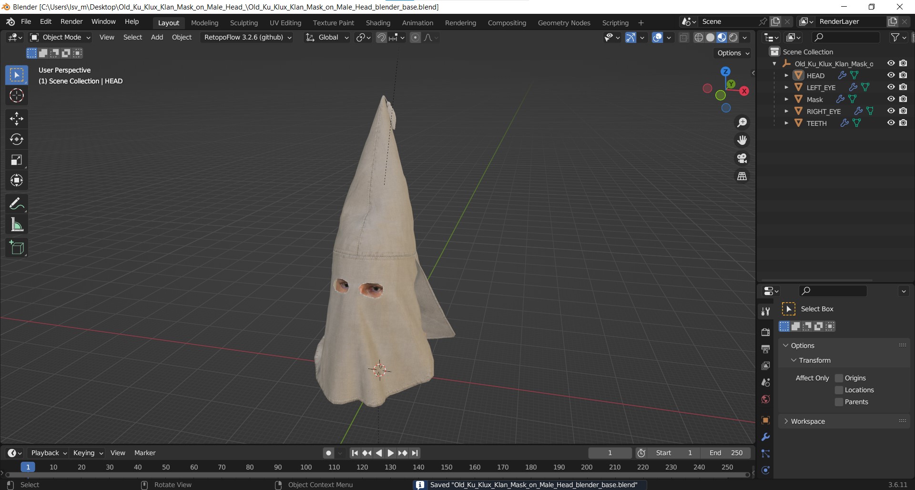Screen dimensions: 915x490
Task: Open the File menu
Action: pyautogui.click(x=26, y=22)
